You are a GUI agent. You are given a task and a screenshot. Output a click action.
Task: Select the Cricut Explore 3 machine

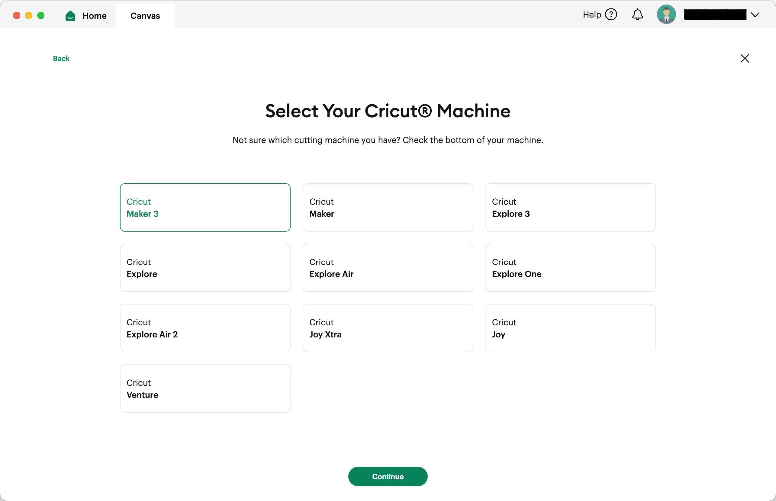click(x=570, y=207)
